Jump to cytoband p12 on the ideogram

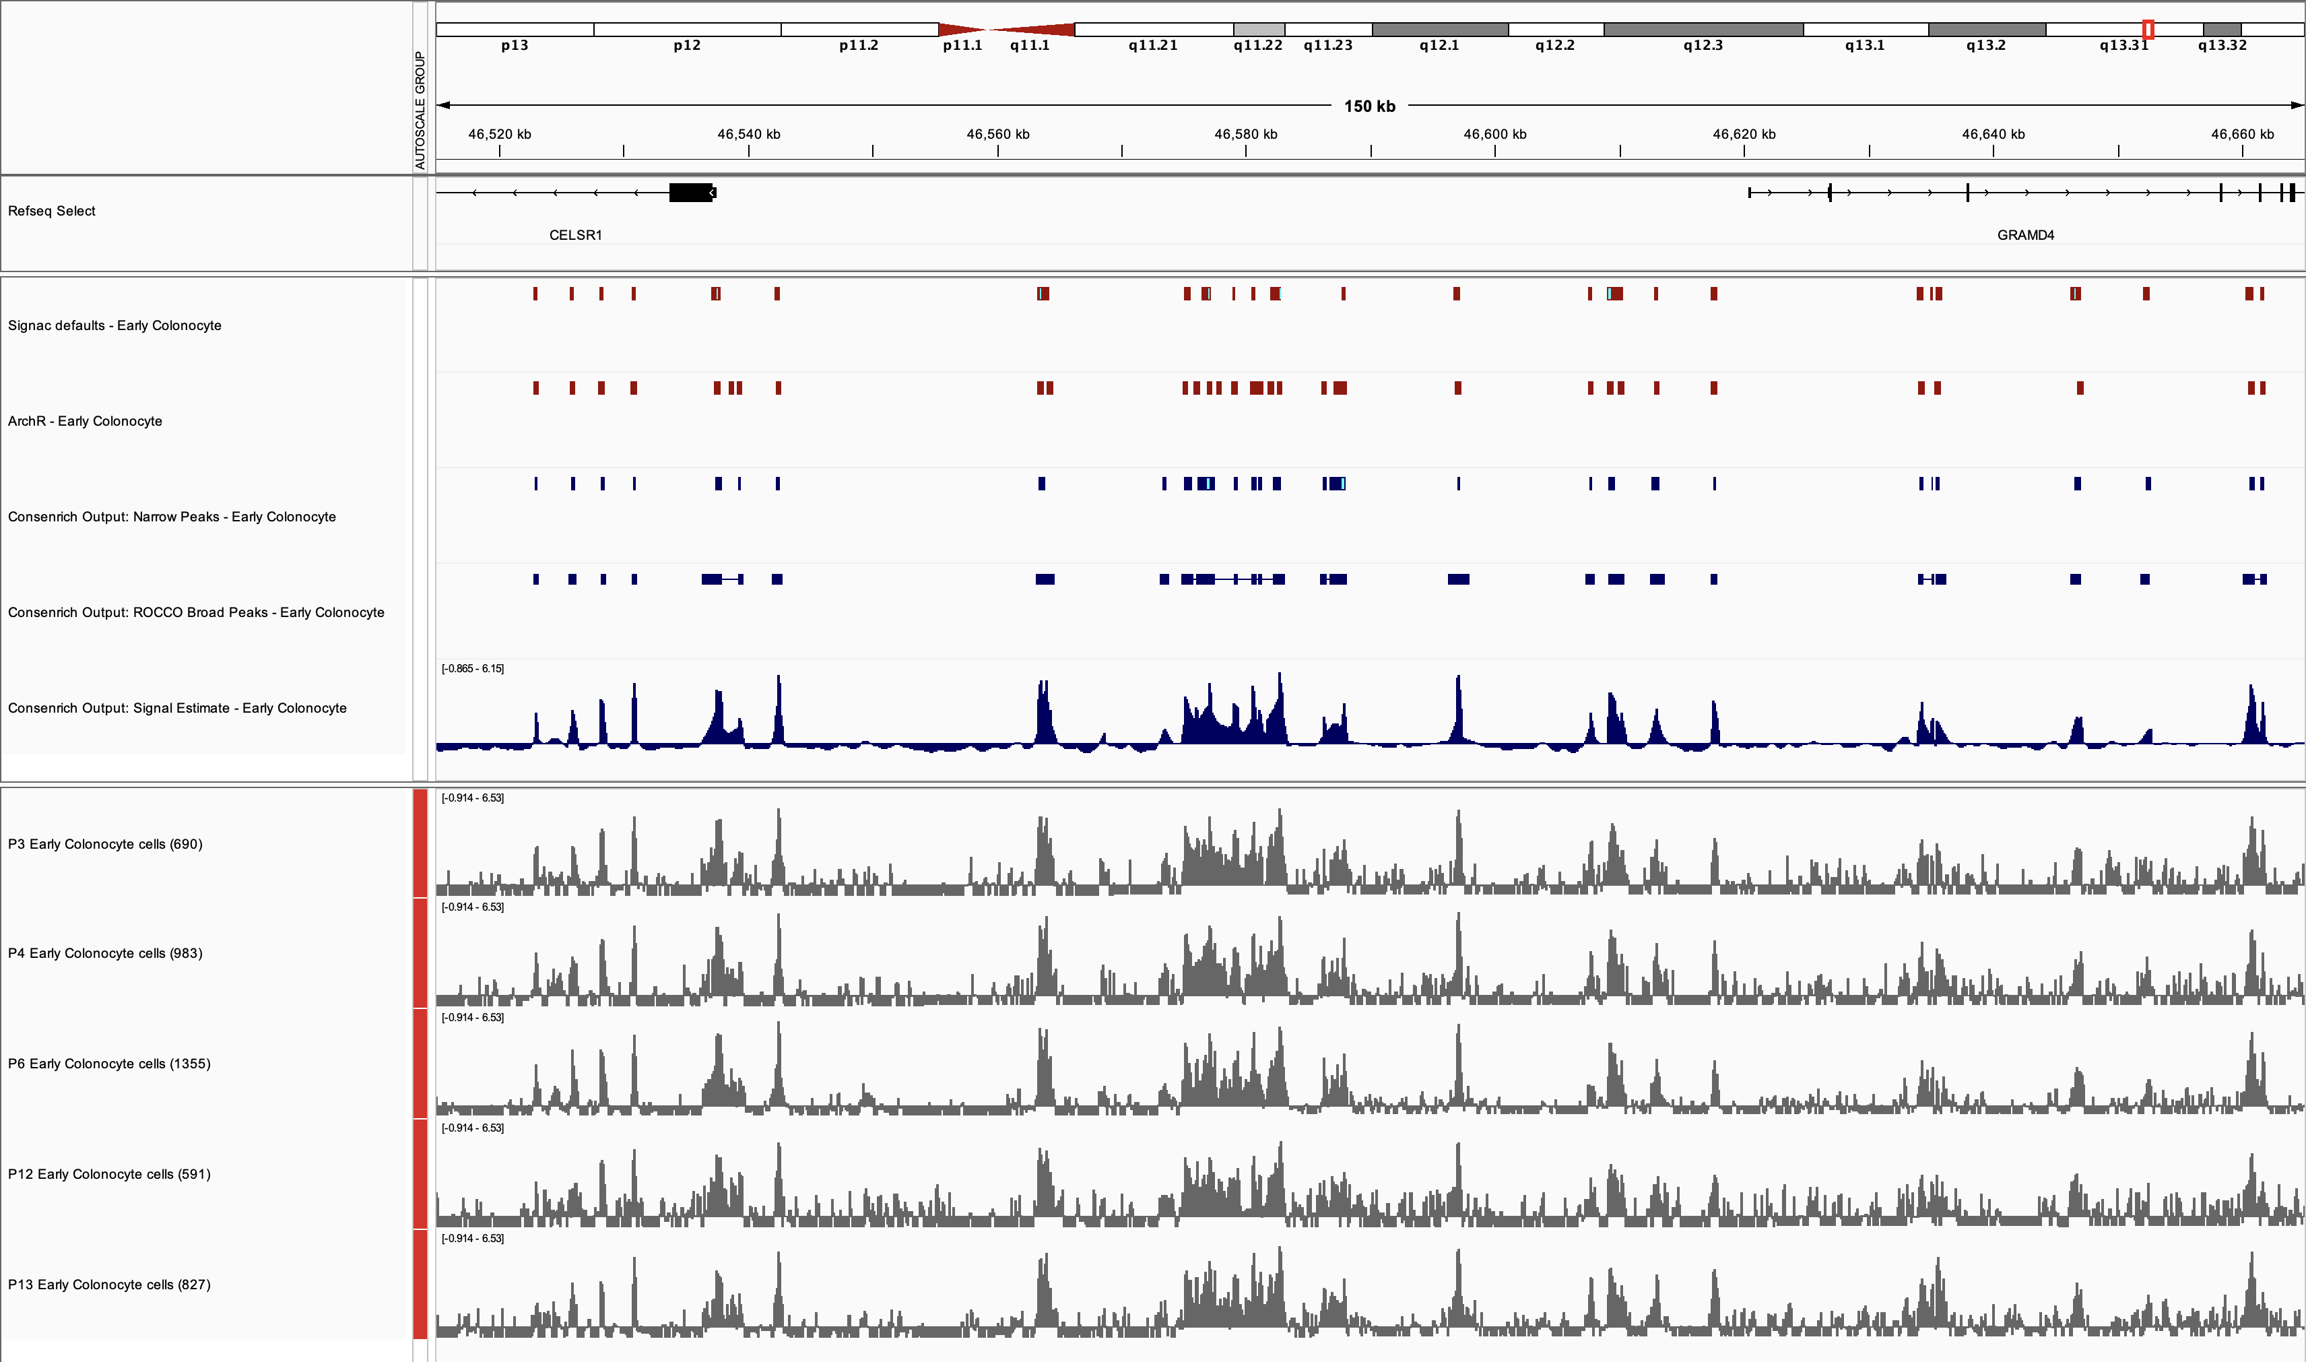[x=688, y=30]
